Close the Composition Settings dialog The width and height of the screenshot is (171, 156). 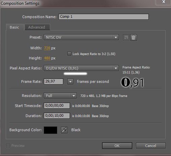pyautogui.click(x=164, y=2)
